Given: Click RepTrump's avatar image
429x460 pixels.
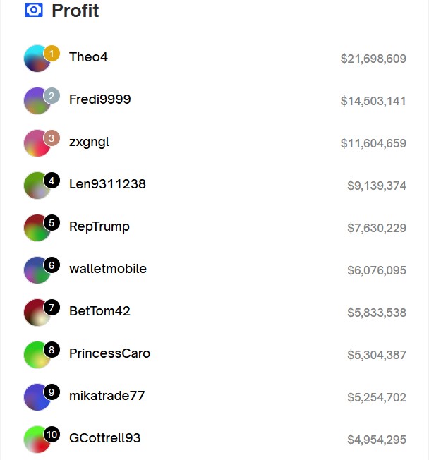Looking at the screenshot, I should 37,228.
